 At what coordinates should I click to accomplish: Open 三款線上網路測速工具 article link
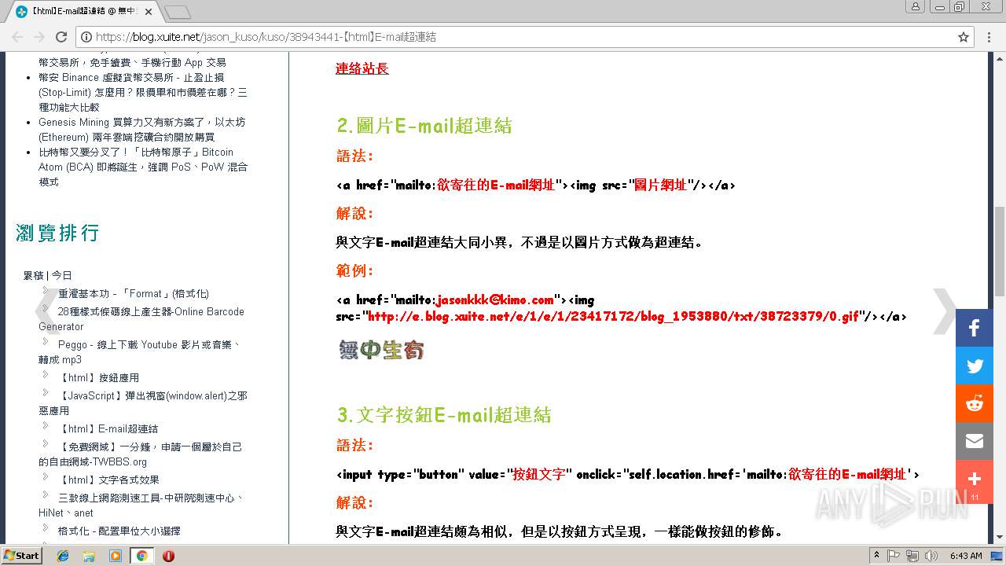(x=141, y=505)
